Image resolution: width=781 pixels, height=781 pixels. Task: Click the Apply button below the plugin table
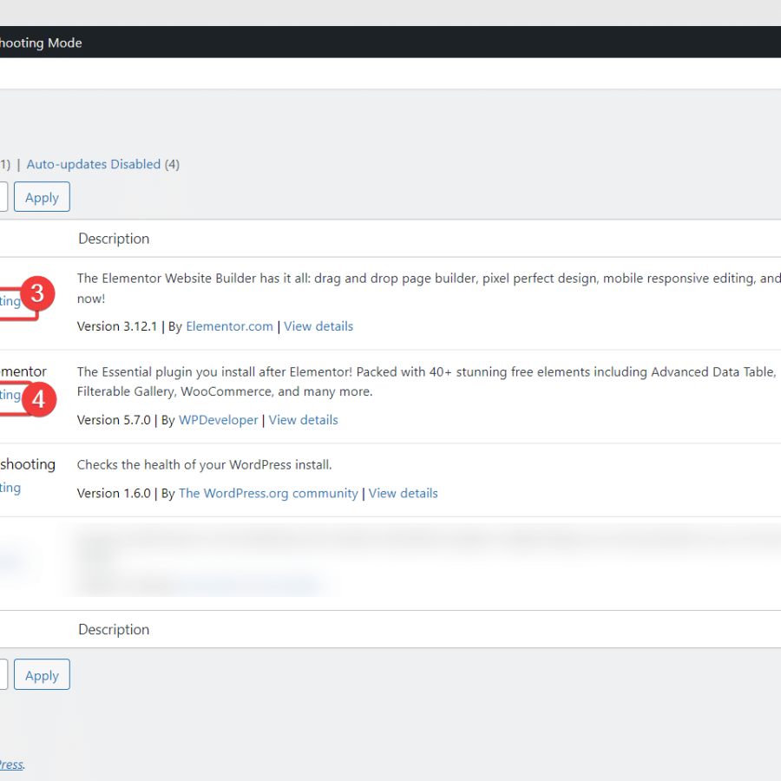42,675
